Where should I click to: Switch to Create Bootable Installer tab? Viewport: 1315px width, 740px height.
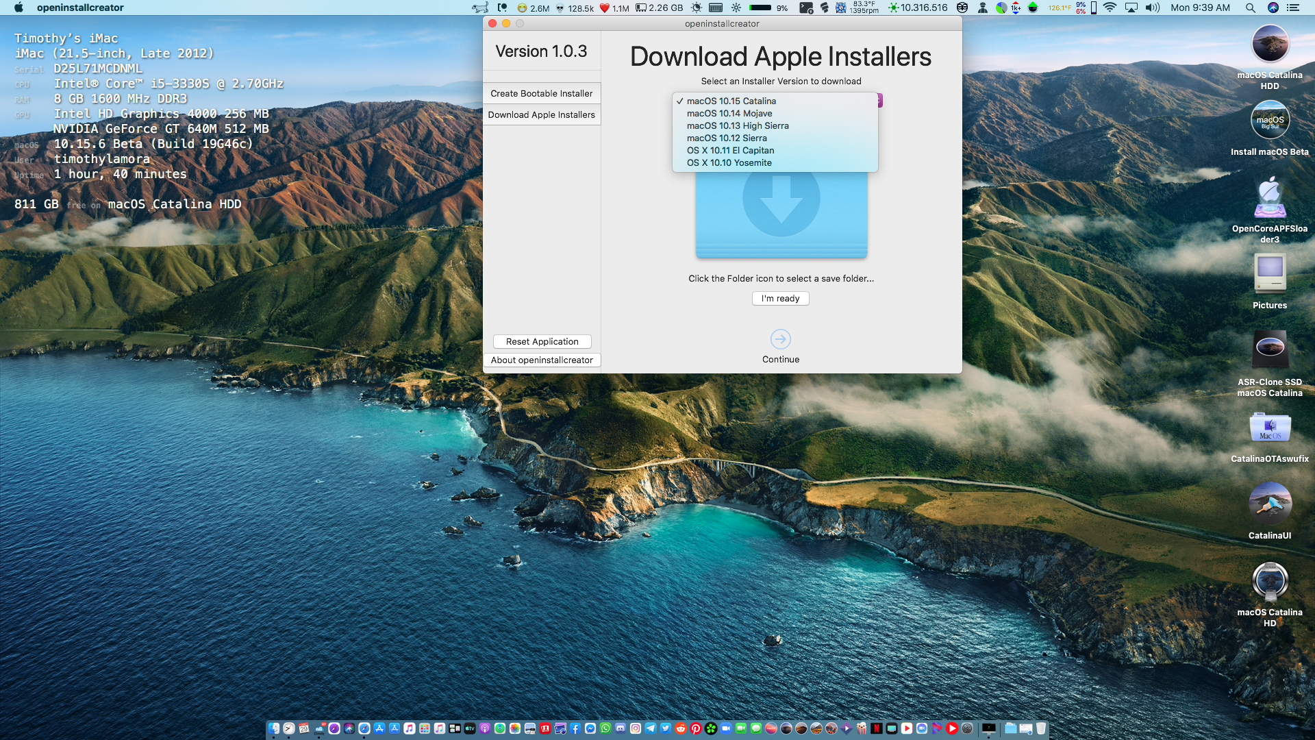(x=542, y=93)
